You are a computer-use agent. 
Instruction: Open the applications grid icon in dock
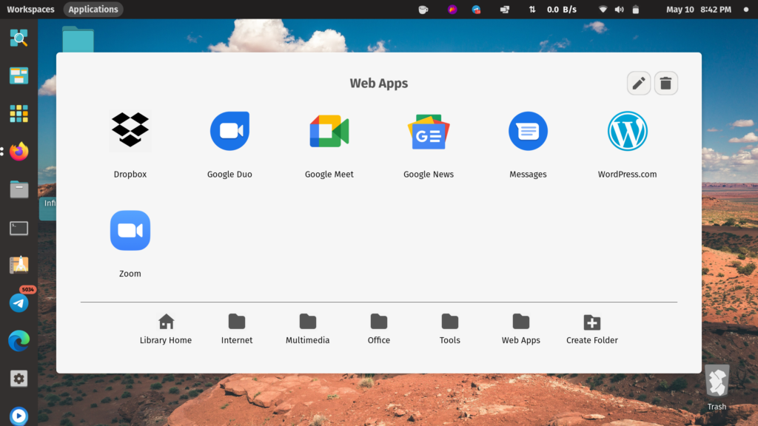[19, 114]
